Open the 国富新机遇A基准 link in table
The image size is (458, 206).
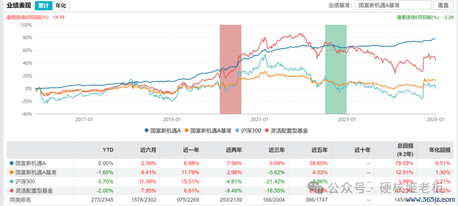36,173
